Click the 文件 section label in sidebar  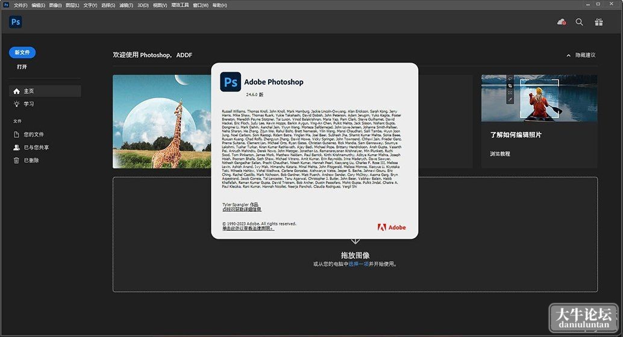point(17,121)
